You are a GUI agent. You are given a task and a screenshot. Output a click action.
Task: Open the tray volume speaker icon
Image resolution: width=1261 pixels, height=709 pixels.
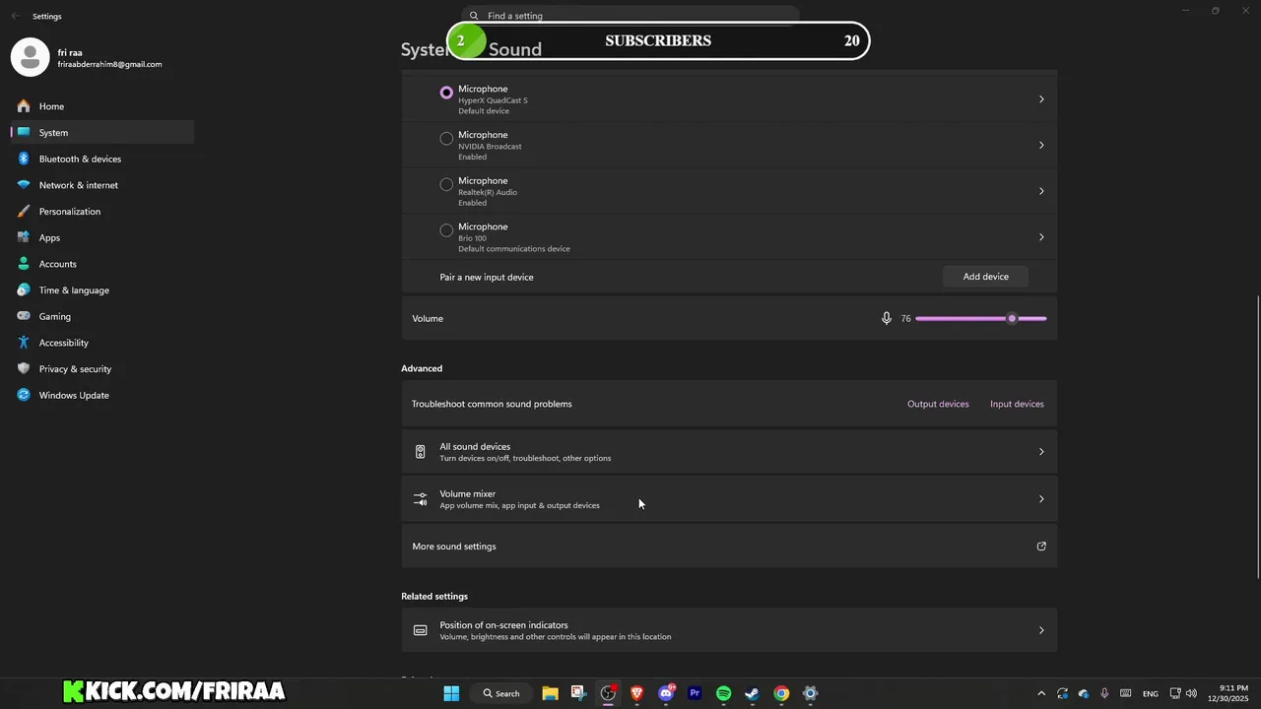click(x=1191, y=693)
